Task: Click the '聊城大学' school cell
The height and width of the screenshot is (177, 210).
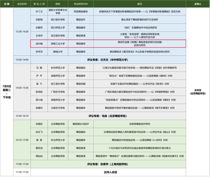Action: [58, 52]
